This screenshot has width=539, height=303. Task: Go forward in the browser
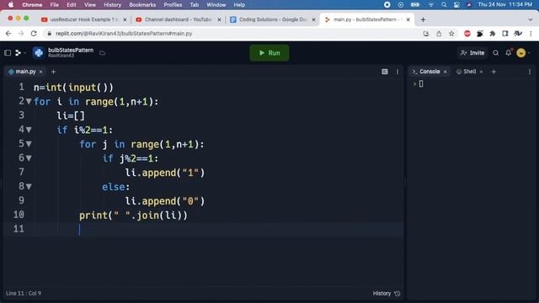(x=21, y=34)
